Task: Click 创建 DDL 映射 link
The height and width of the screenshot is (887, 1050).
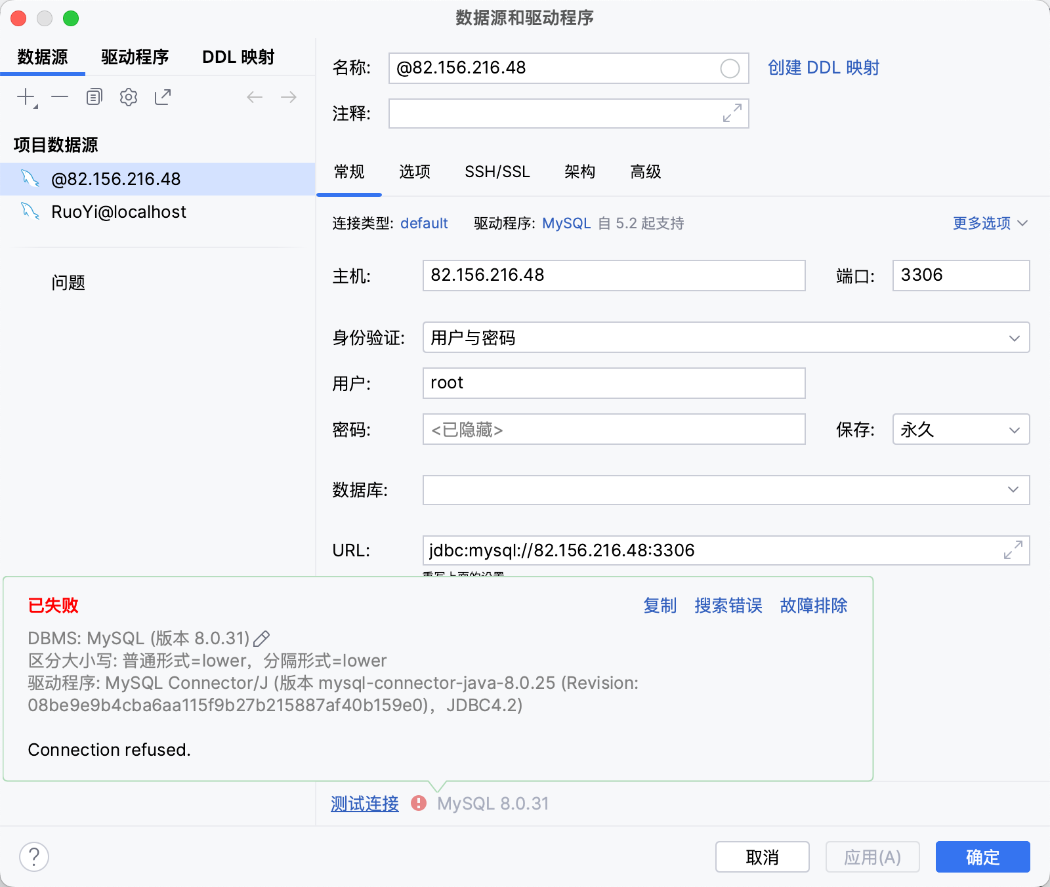Action: (x=824, y=68)
